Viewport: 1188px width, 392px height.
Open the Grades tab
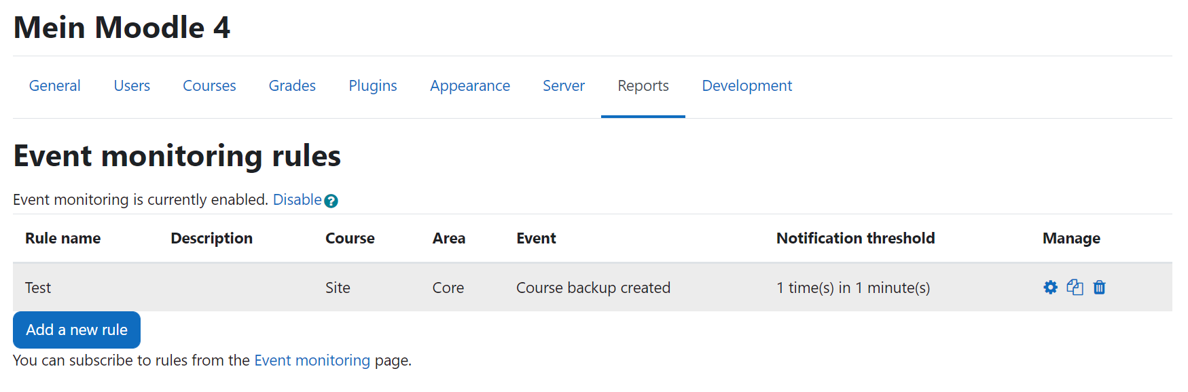tap(292, 86)
